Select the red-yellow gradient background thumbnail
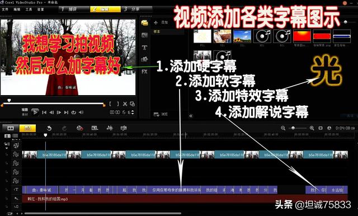Image resolution: width=358 pixels, height=216 pixels. click(x=302, y=36)
